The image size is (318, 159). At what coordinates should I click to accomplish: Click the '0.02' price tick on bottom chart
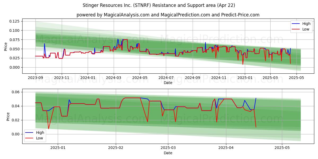point(16,120)
